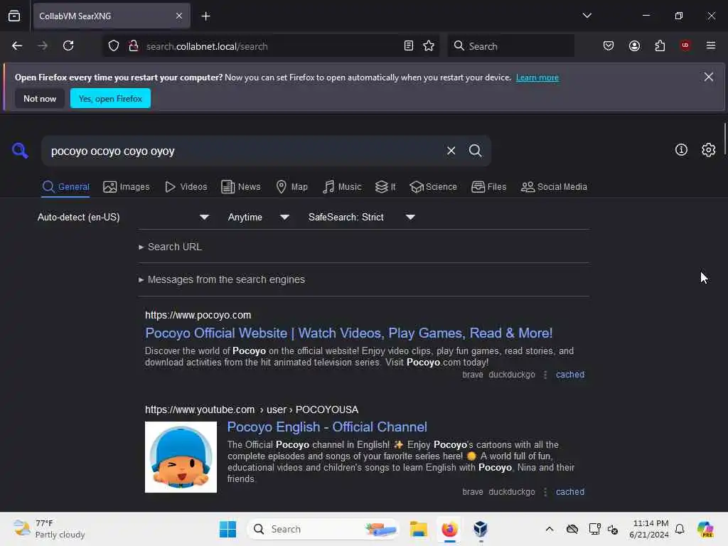Open notifications bell in taskbar

[680, 529]
